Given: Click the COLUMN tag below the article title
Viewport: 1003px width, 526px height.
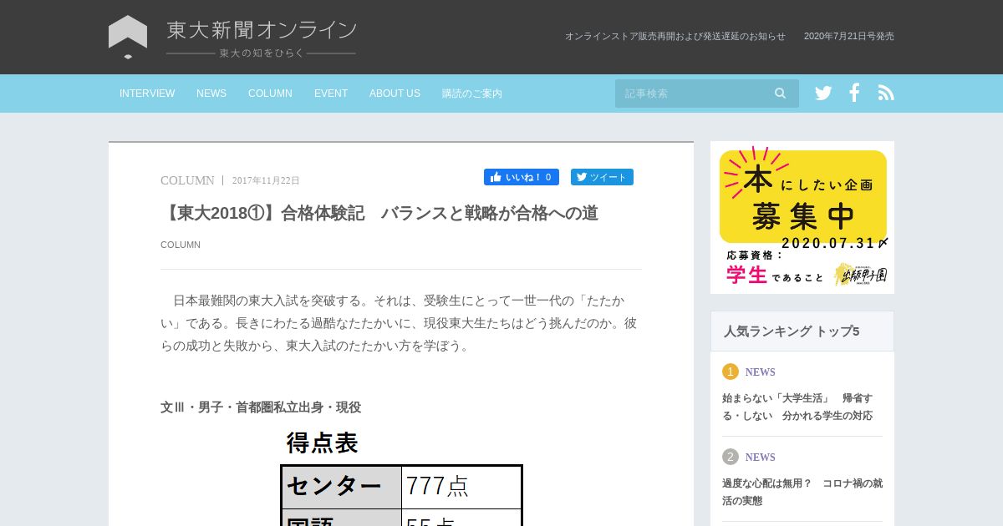Looking at the screenshot, I should 181,245.
